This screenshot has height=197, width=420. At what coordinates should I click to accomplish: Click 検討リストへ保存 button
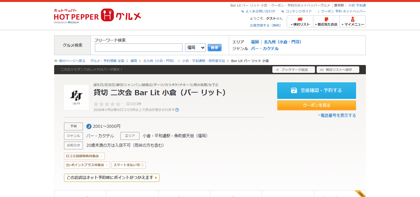[x=338, y=70]
